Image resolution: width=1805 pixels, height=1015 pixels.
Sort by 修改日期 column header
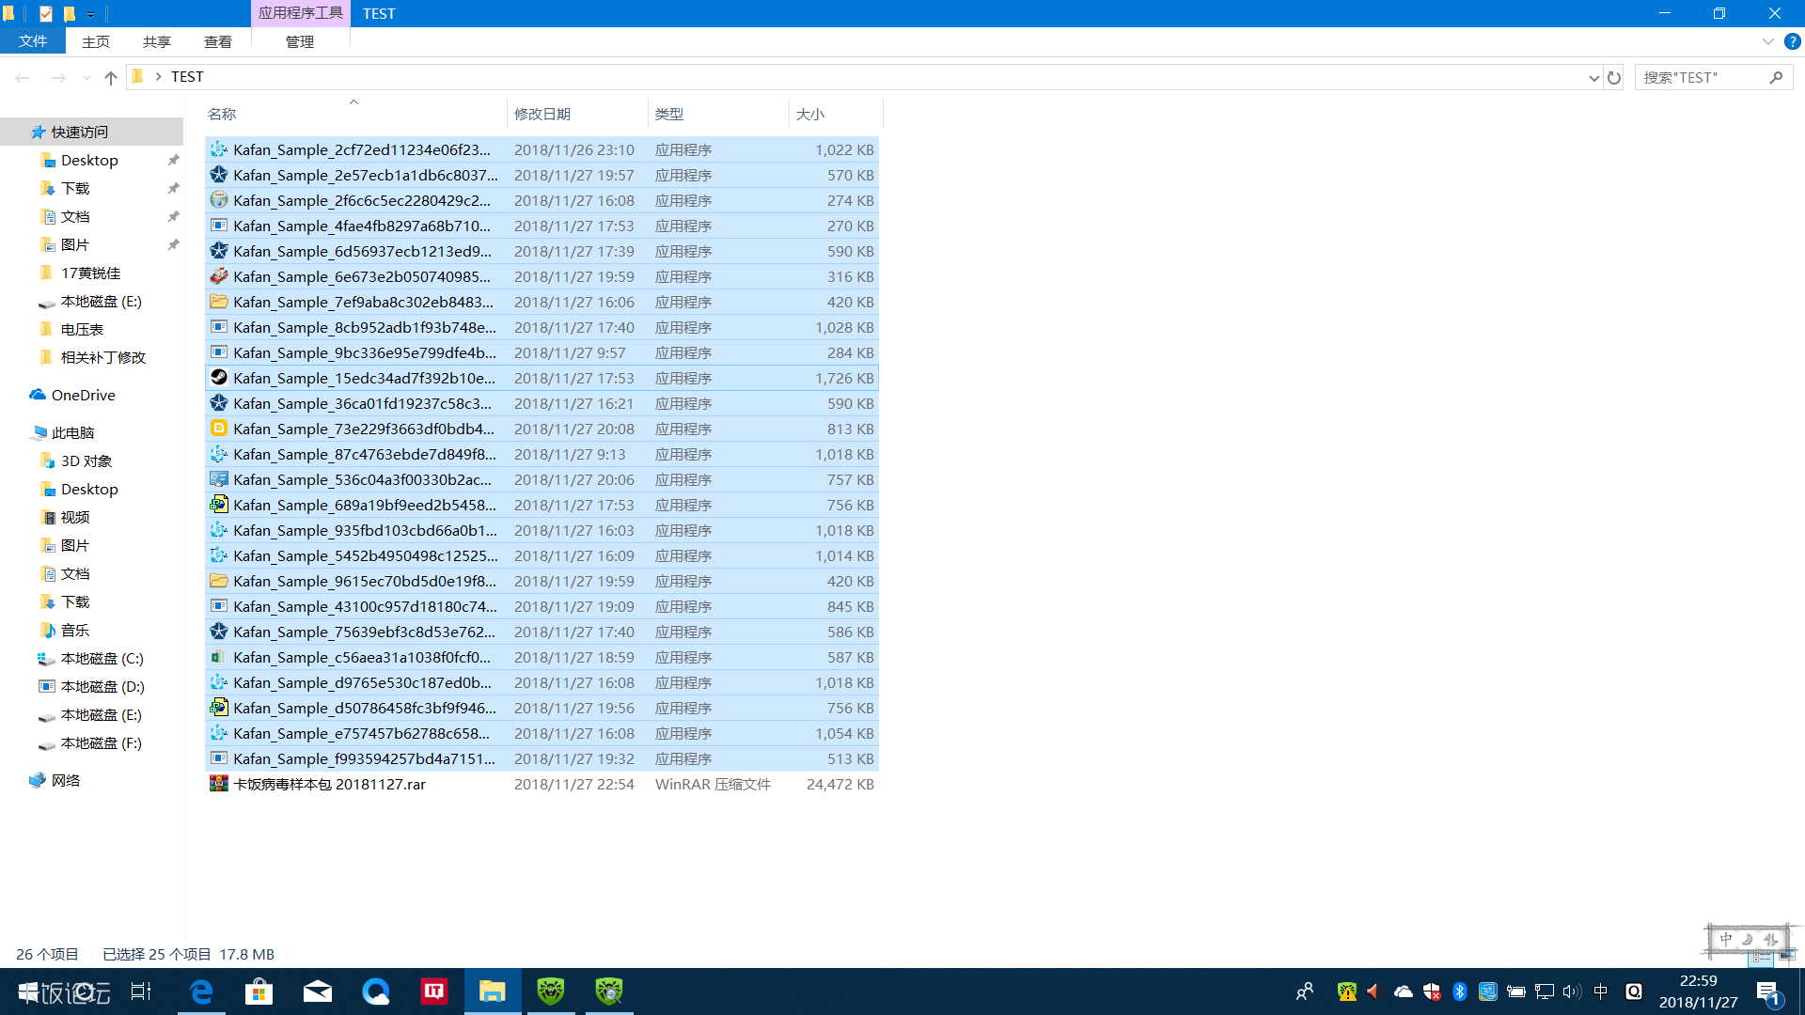pyautogui.click(x=577, y=114)
